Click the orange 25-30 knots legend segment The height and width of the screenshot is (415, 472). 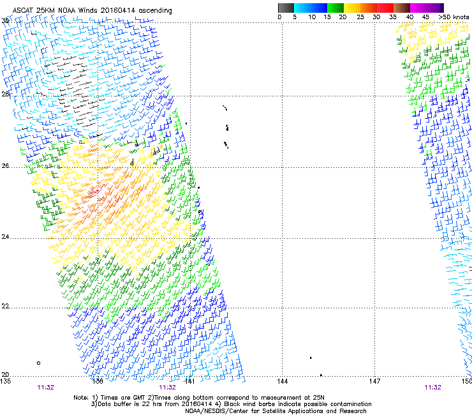369,8
